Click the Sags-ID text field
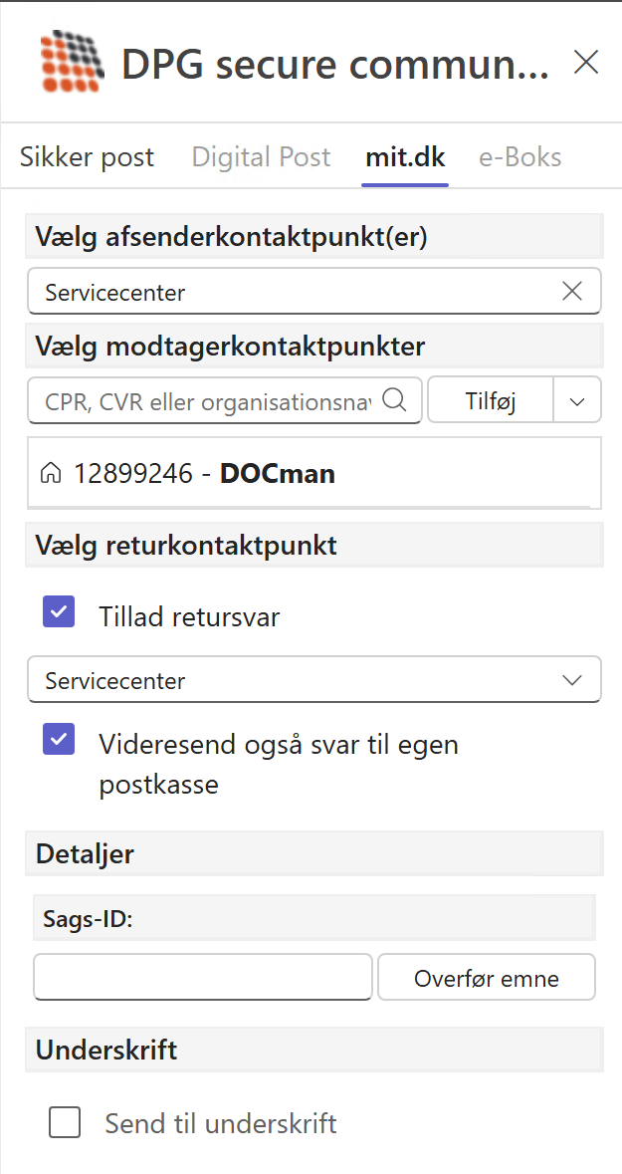Image resolution: width=622 pixels, height=1174 pixels. [x=203, y=977]
